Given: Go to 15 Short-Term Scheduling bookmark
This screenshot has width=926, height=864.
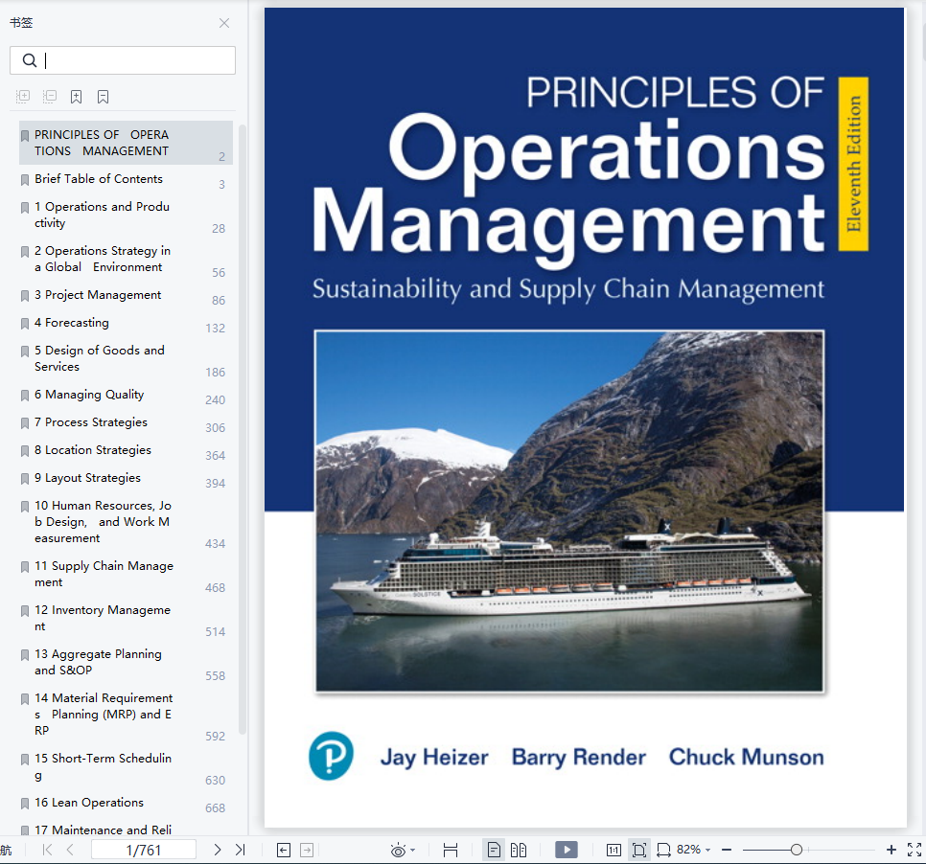Looking at the screenshot, I should [x=126, y=766].
